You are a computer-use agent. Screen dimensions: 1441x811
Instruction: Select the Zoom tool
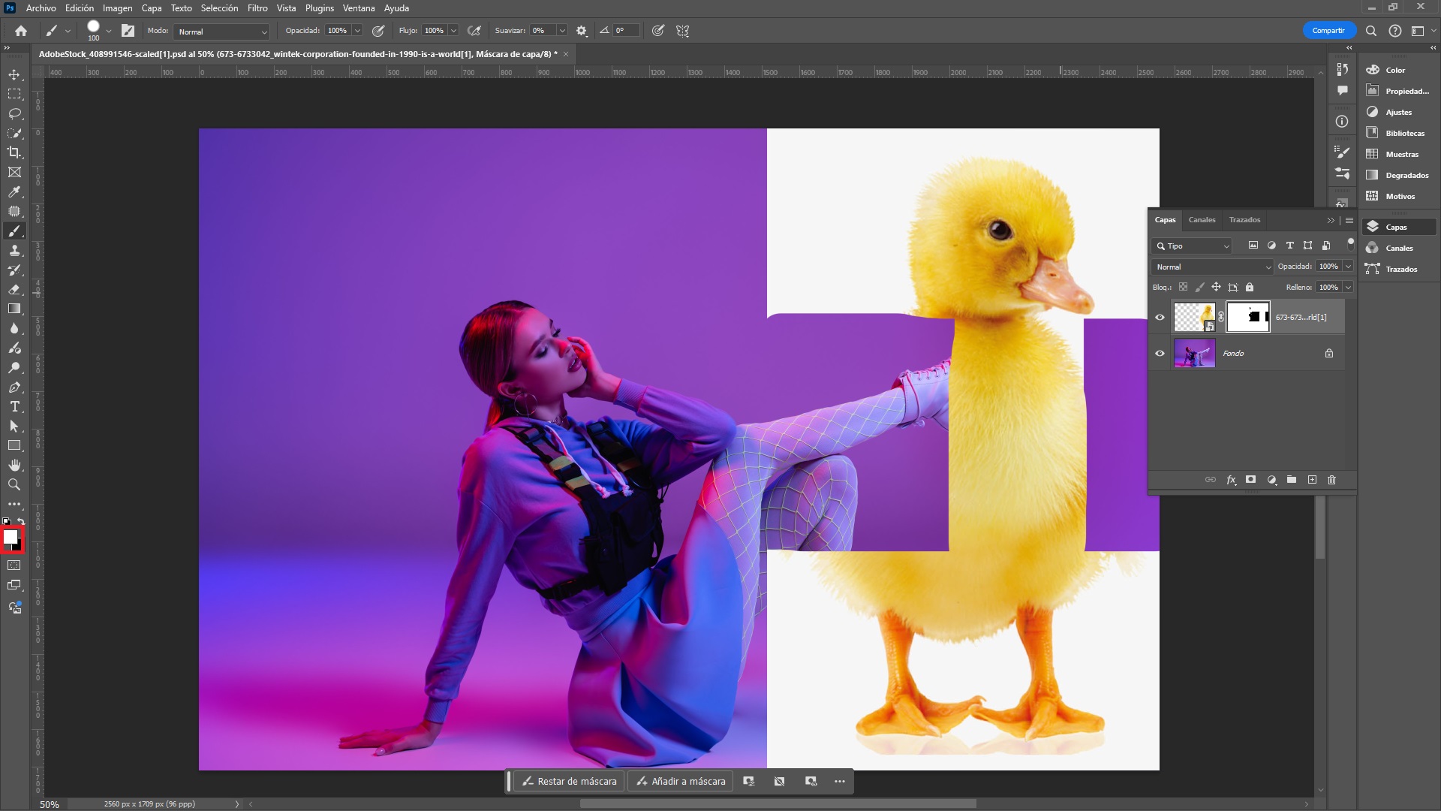click(14, 484)
